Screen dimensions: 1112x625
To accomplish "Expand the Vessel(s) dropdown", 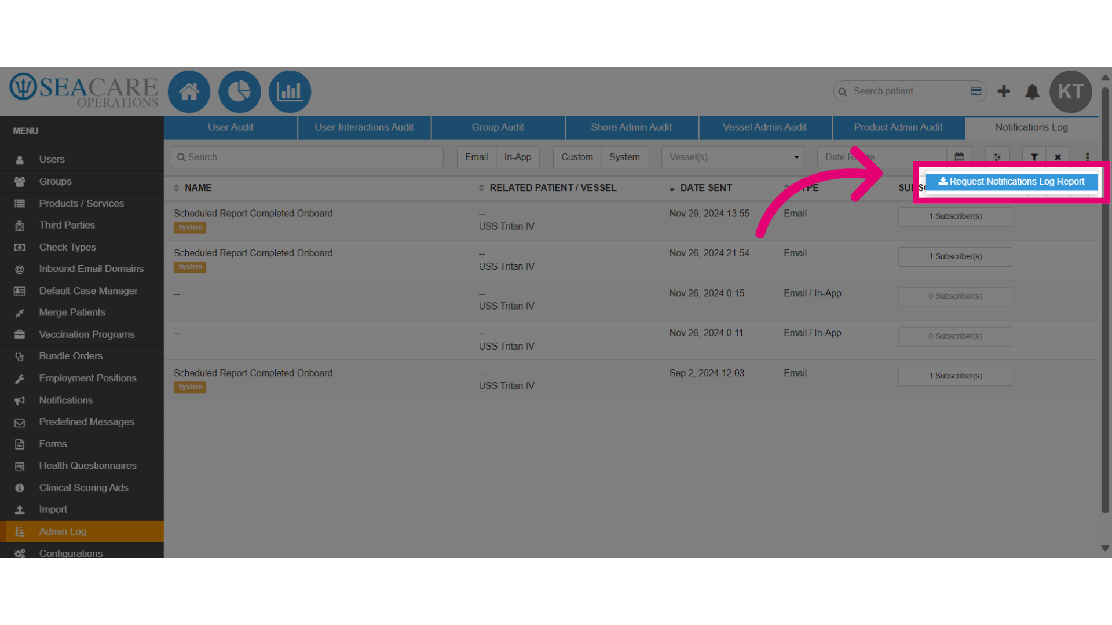I will tap(733, 157).
